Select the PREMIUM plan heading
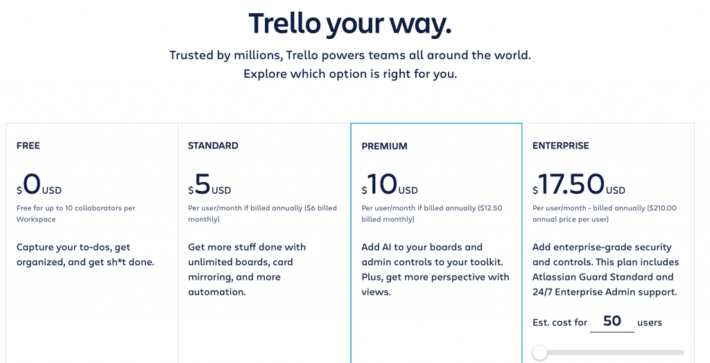 click(384, 146)
